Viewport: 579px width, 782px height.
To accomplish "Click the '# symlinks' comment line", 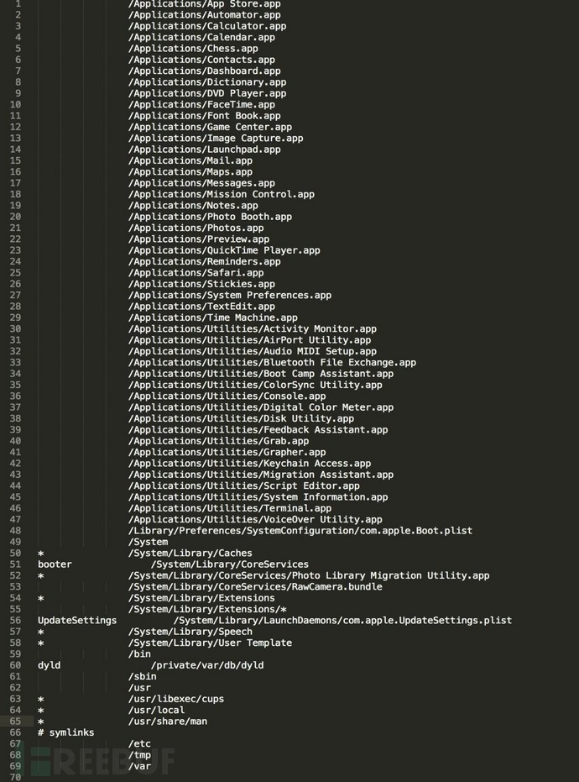I will tap(65, 732).
